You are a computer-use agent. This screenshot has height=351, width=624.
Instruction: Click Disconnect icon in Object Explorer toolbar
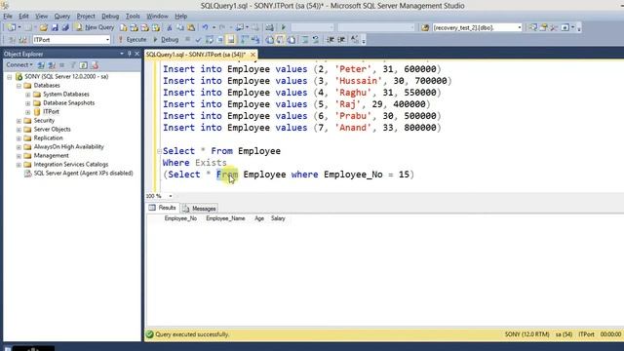(x=52, y=65)
